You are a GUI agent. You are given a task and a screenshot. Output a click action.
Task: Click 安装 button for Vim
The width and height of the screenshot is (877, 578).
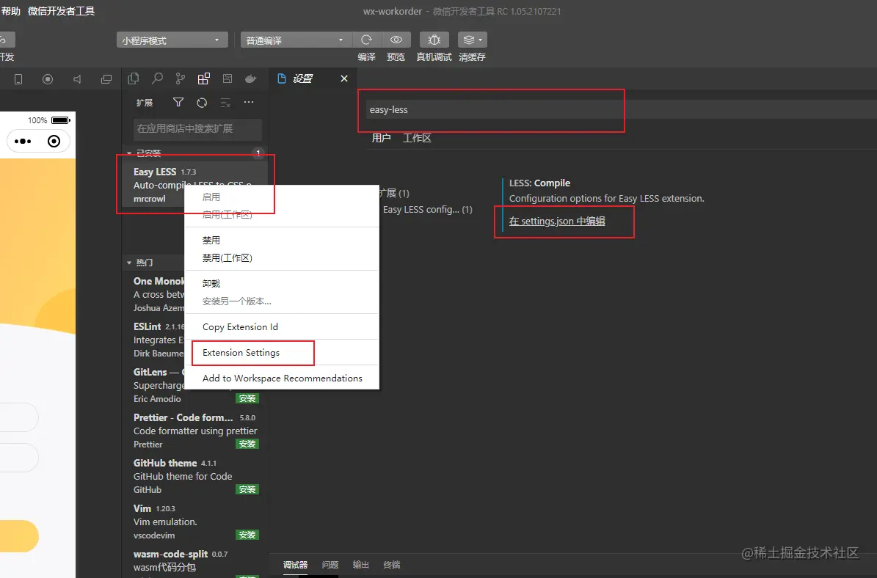(x=247, y=535)
